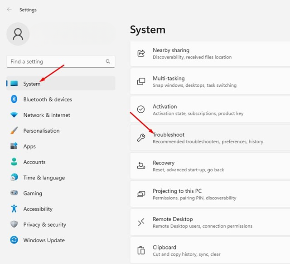Open Activation settings
Viewport: 290px width, 264px height.
[x=210, y=110]
